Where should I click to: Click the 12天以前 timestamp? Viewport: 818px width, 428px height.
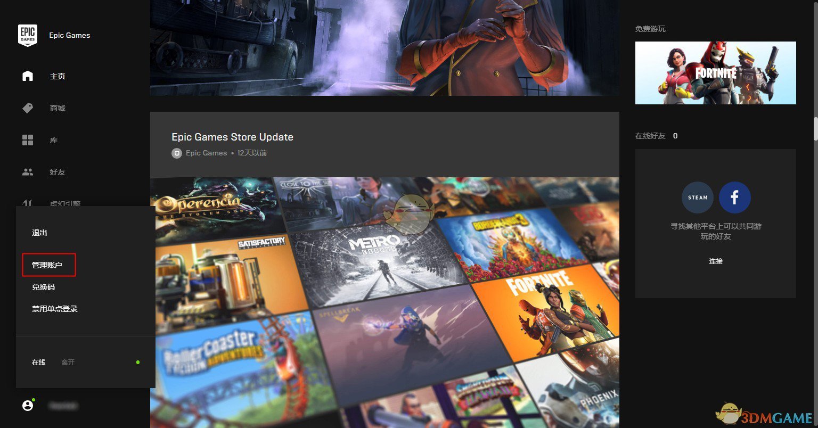(252, 153)
